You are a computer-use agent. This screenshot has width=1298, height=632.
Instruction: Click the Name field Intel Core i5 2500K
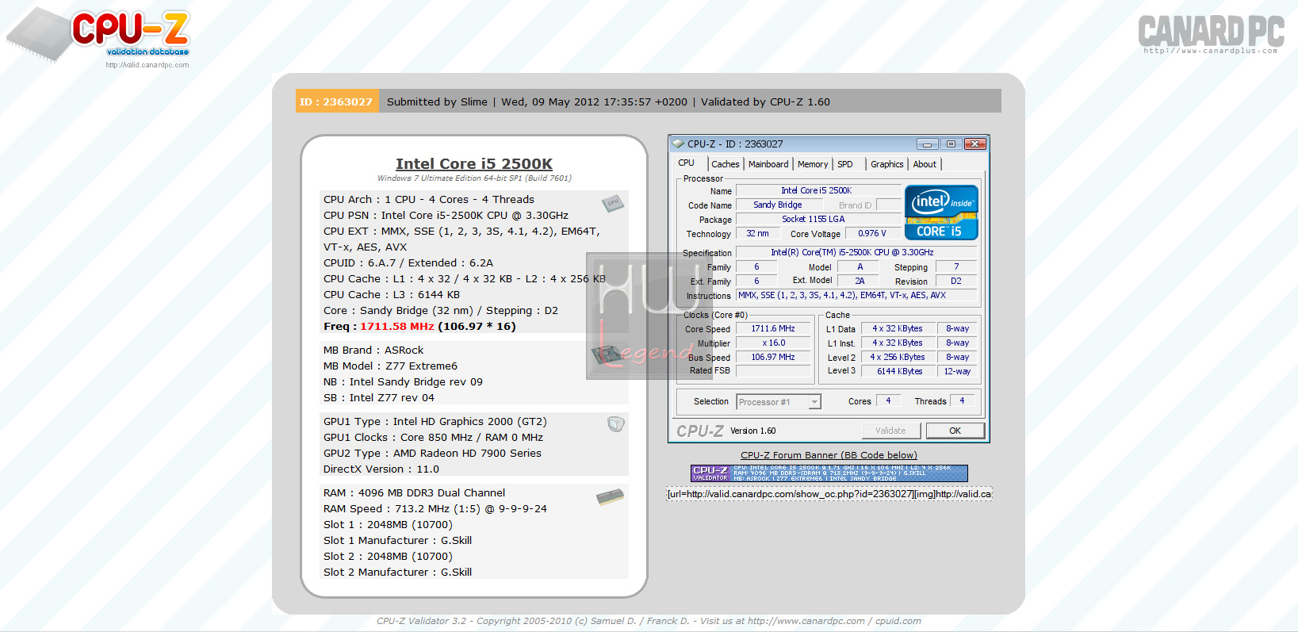(x=818, y=190)
